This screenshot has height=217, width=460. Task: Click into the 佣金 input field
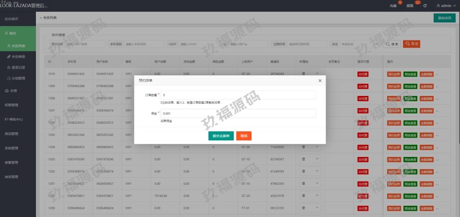point(238,113)
